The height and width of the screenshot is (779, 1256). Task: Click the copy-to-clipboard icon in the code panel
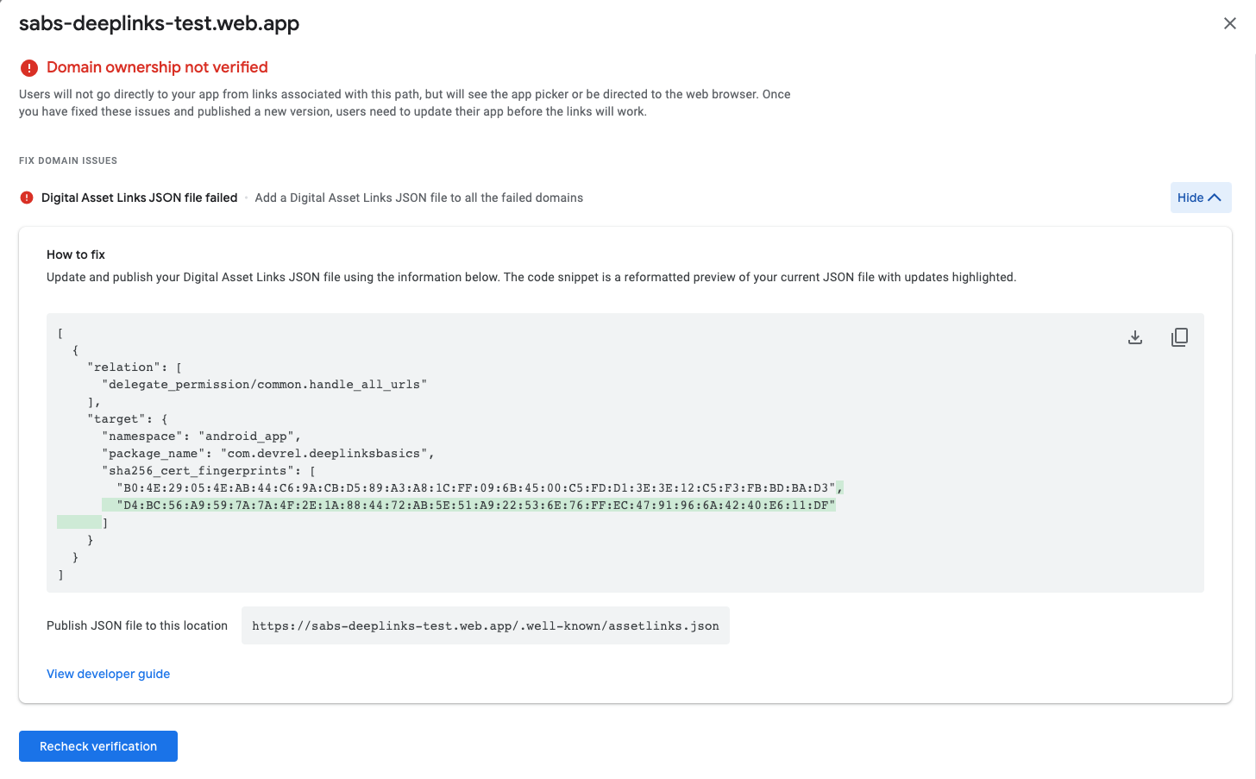1179,337
